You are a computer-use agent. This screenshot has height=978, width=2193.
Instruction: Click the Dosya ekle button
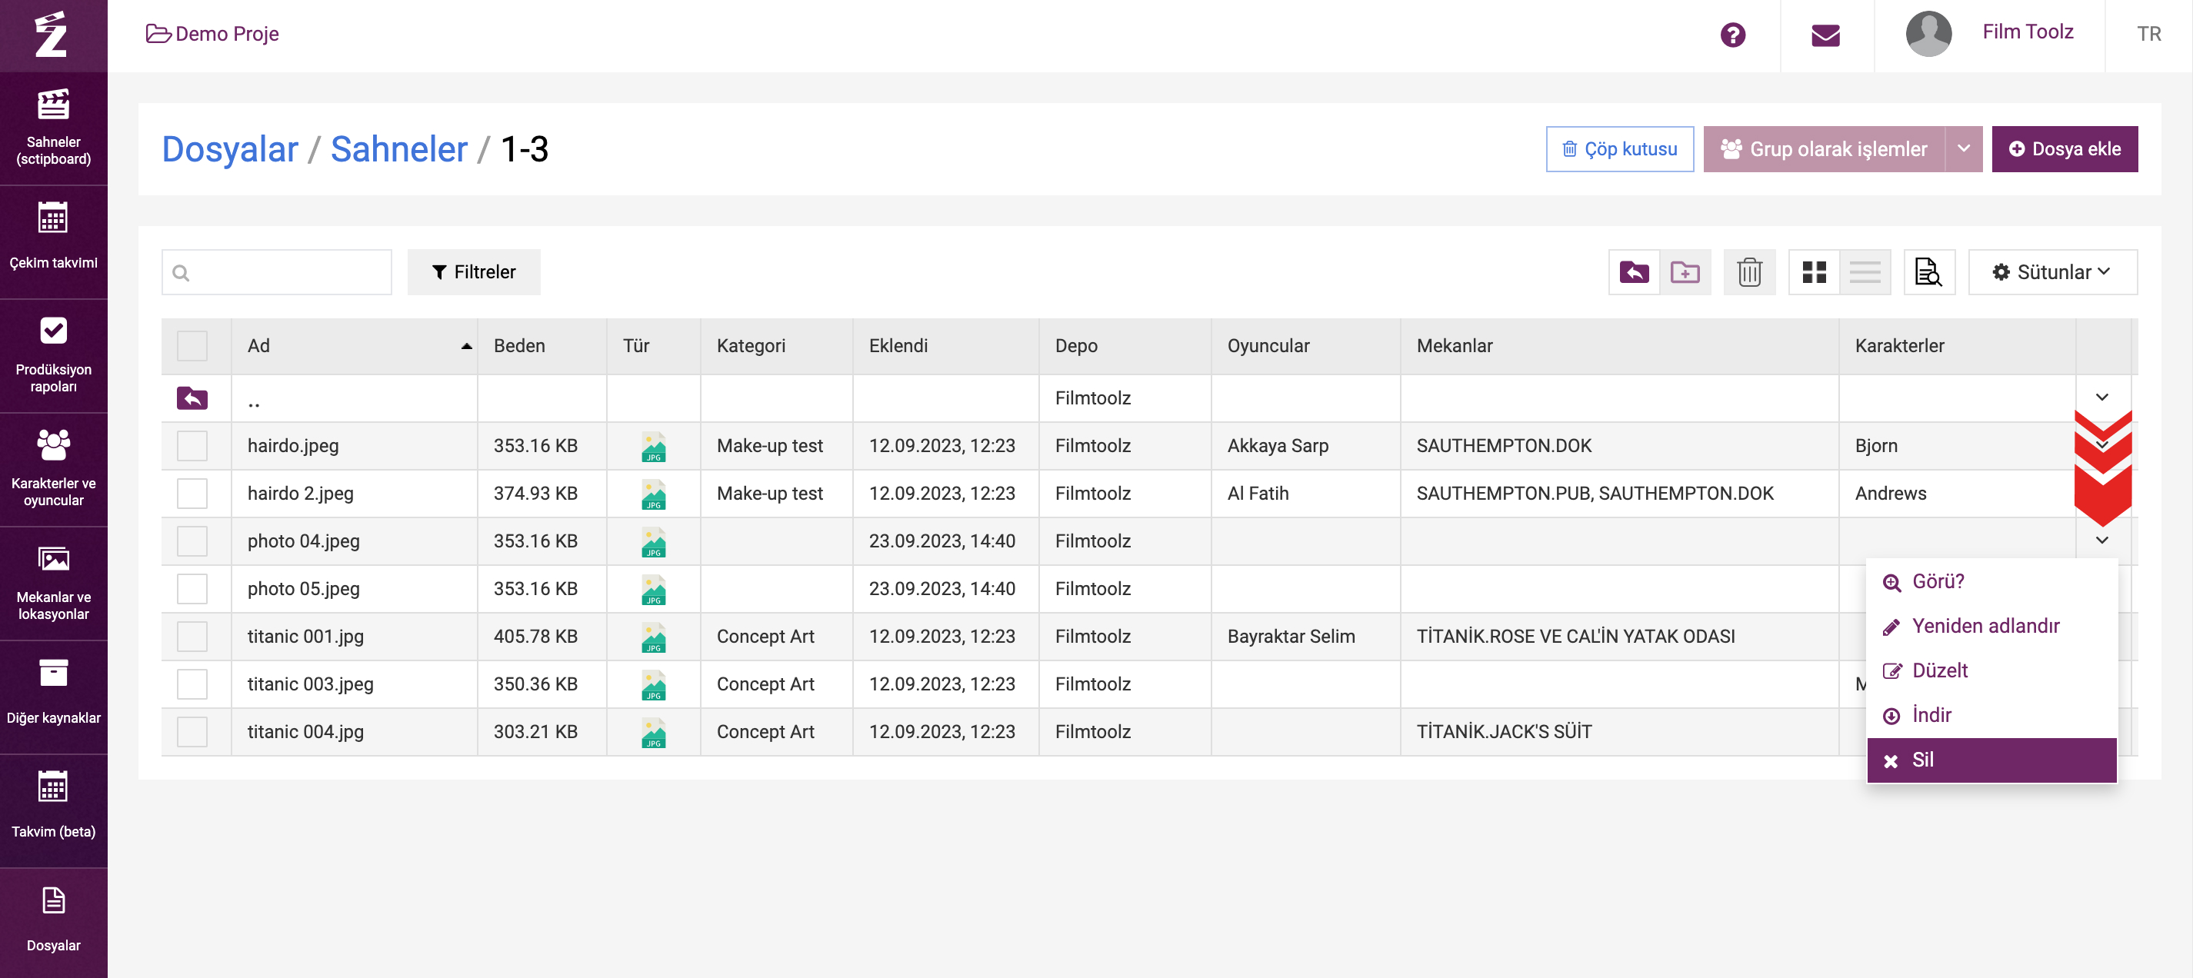click(2065, 149)
